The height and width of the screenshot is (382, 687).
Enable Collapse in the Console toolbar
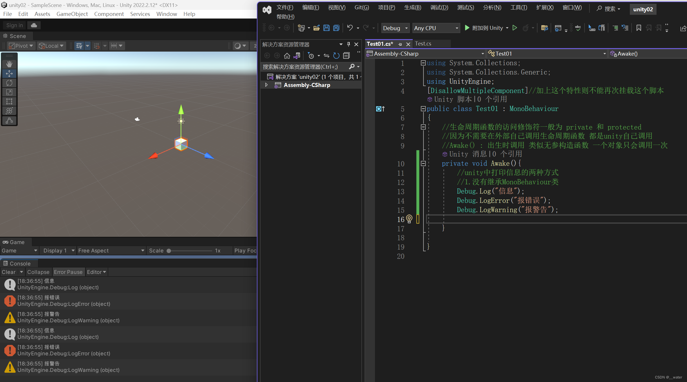click(x=38, y=272)
